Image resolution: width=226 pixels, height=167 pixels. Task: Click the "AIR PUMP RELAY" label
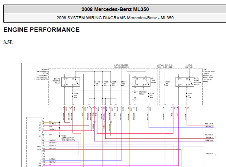154,80
